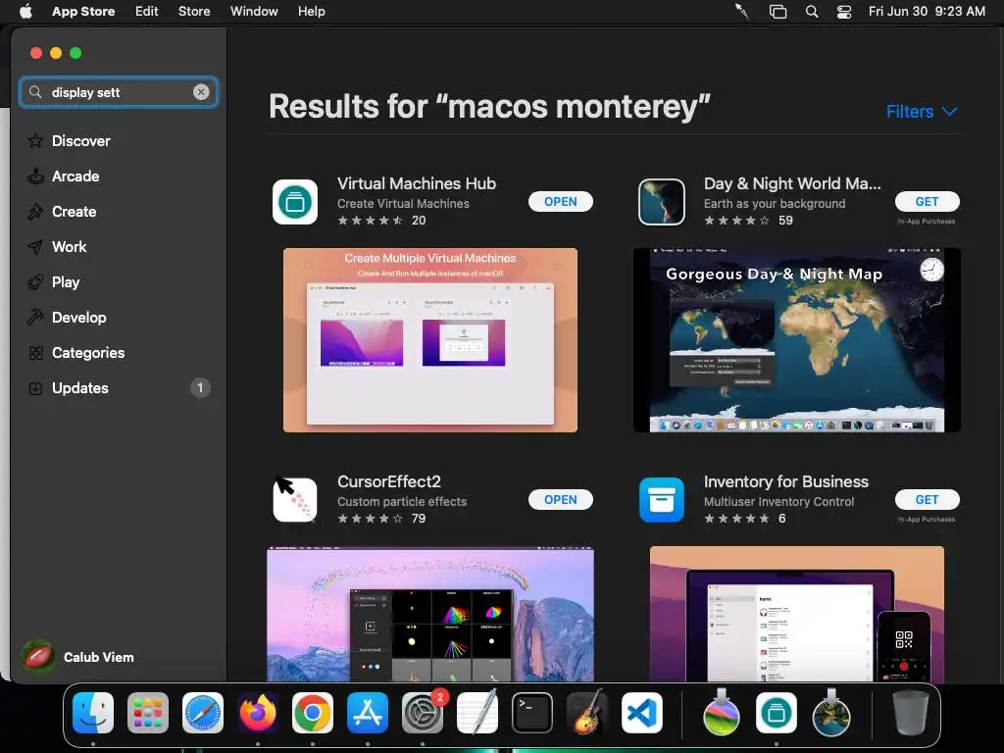This screenshot has height=753, width=1004.
Task: Click the Calub Viem avatar picture
Action: [x=38, y=657]
